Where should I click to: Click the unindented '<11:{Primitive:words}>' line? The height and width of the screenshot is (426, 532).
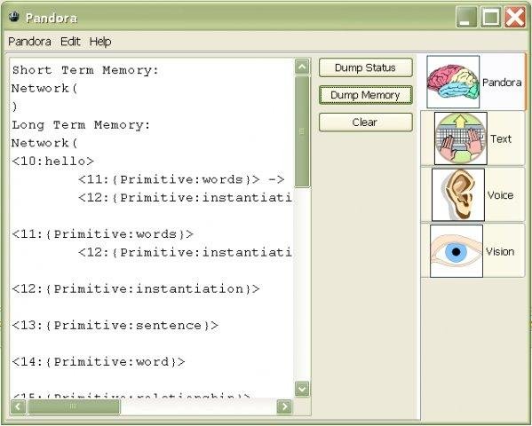click(x=102, y=234)
